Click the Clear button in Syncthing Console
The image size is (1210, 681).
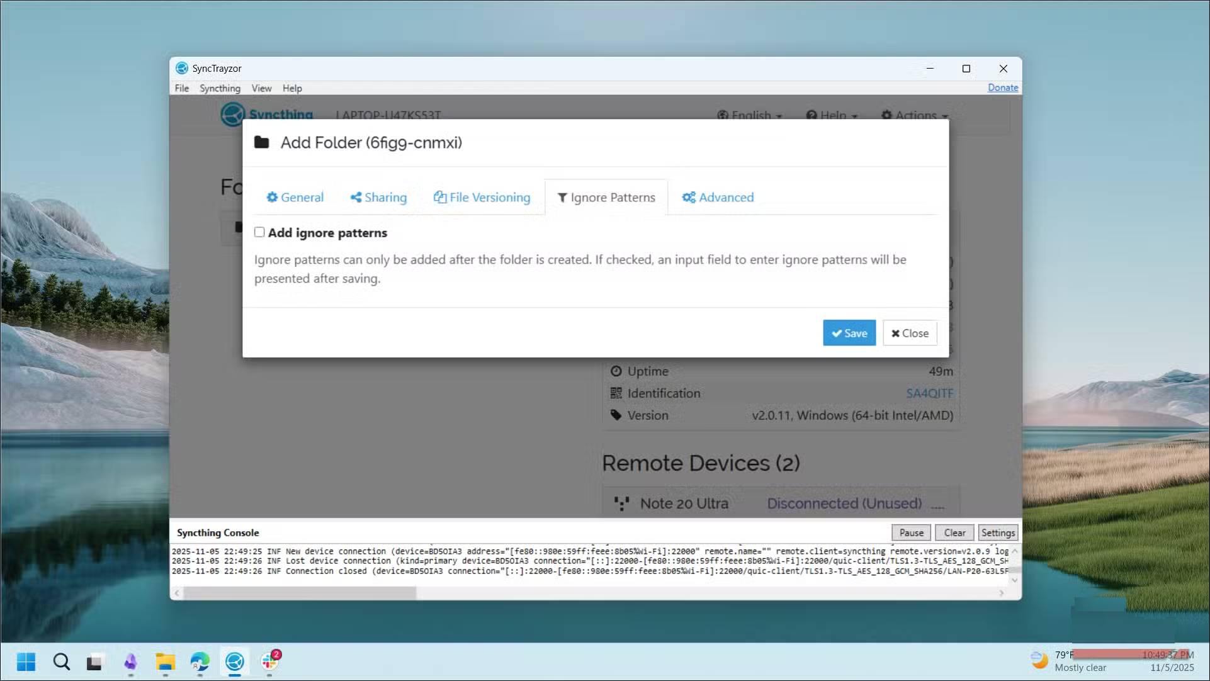point(954,532)
